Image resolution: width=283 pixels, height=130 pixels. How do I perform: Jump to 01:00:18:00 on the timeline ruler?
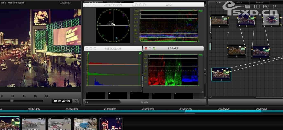(x=72, y=109)
